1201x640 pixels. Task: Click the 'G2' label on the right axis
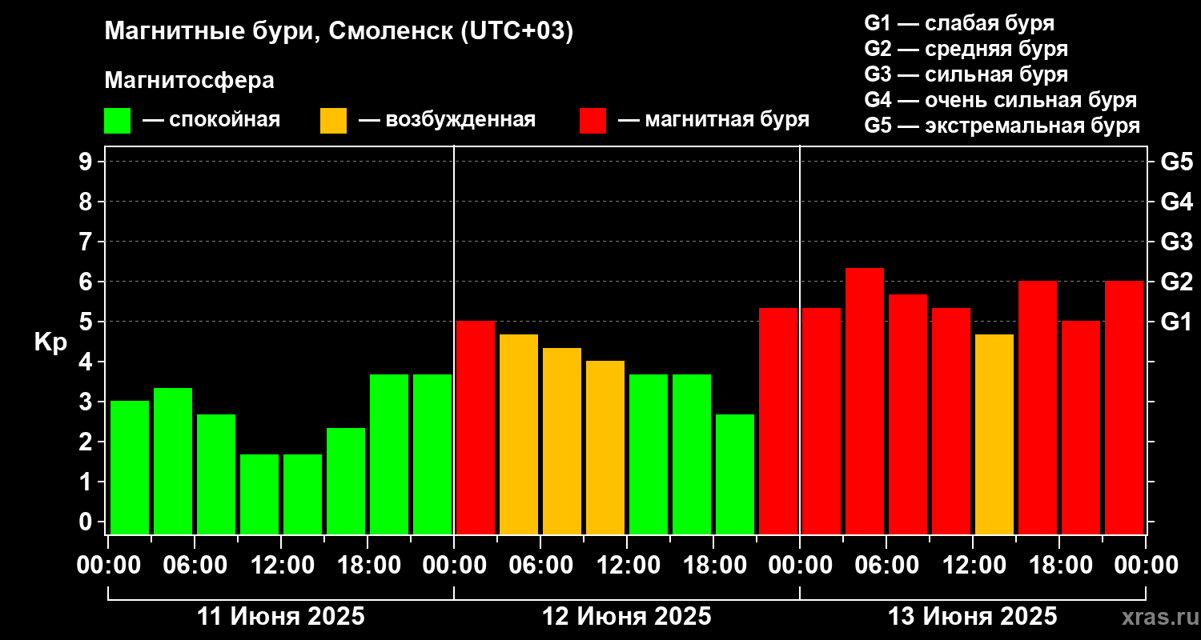click(1177, 282)
